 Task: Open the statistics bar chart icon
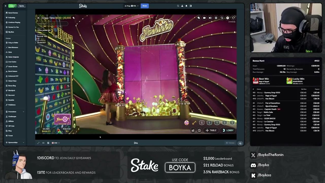click(193, 130)
